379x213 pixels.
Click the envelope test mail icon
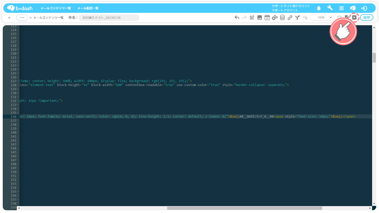pyautogui.click(x=339, y=17)
